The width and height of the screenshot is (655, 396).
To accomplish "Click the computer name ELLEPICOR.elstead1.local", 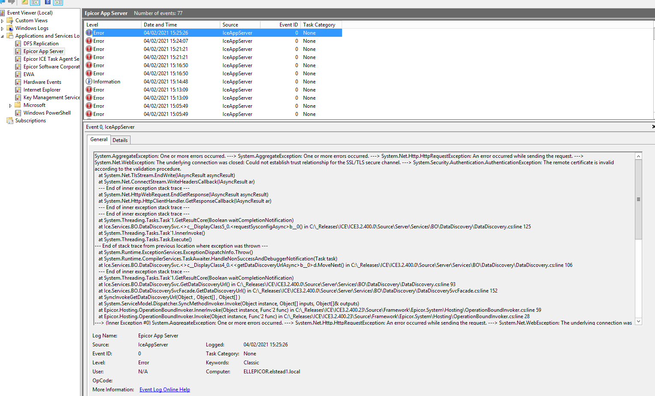I will click(272, 372).
